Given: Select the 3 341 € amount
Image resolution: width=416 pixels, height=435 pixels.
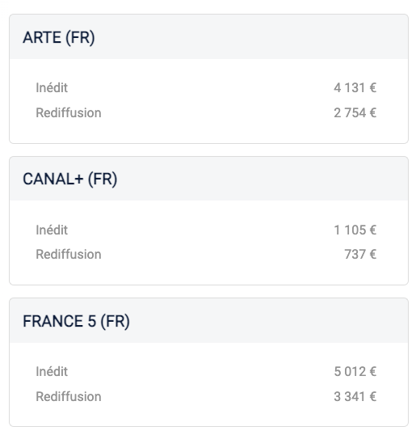Looking at the screenshot, I should (355, 396).
